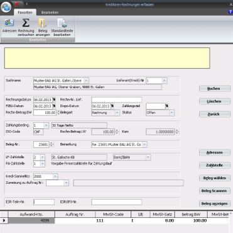Viewport: 233px width, 233px height.
Task: Open Rechnungsdatum calendar picker
Action: [54, 99]
